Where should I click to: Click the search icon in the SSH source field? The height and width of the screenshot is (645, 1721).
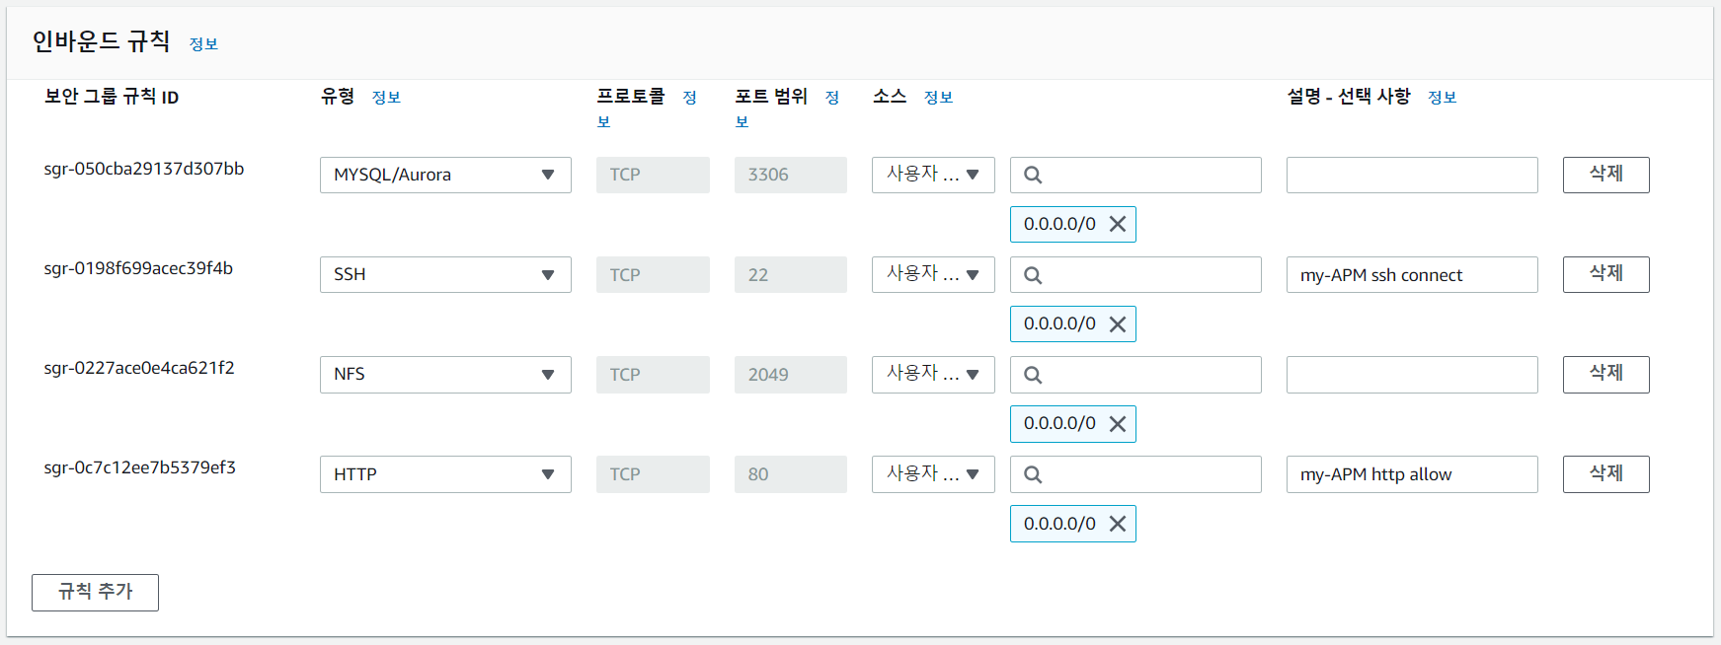(x=1033, y=275)
